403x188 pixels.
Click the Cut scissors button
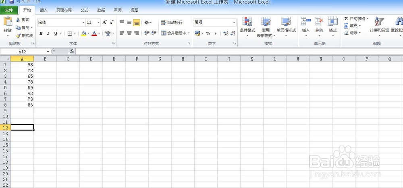click(23, 20)
